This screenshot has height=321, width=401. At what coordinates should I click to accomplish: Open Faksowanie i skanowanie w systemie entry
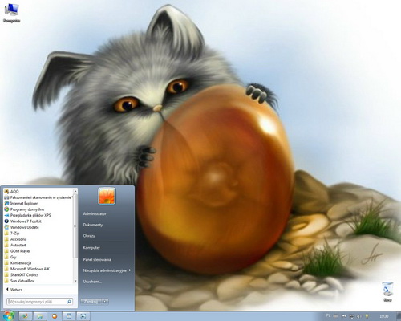(x=38, y=197)
